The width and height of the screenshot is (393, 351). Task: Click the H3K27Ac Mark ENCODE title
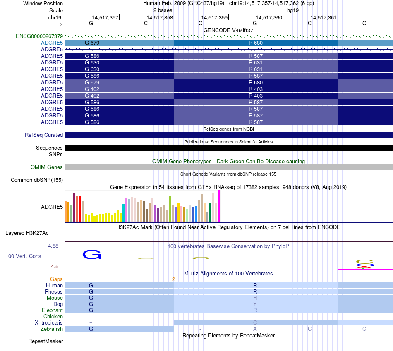click(228, 227)
